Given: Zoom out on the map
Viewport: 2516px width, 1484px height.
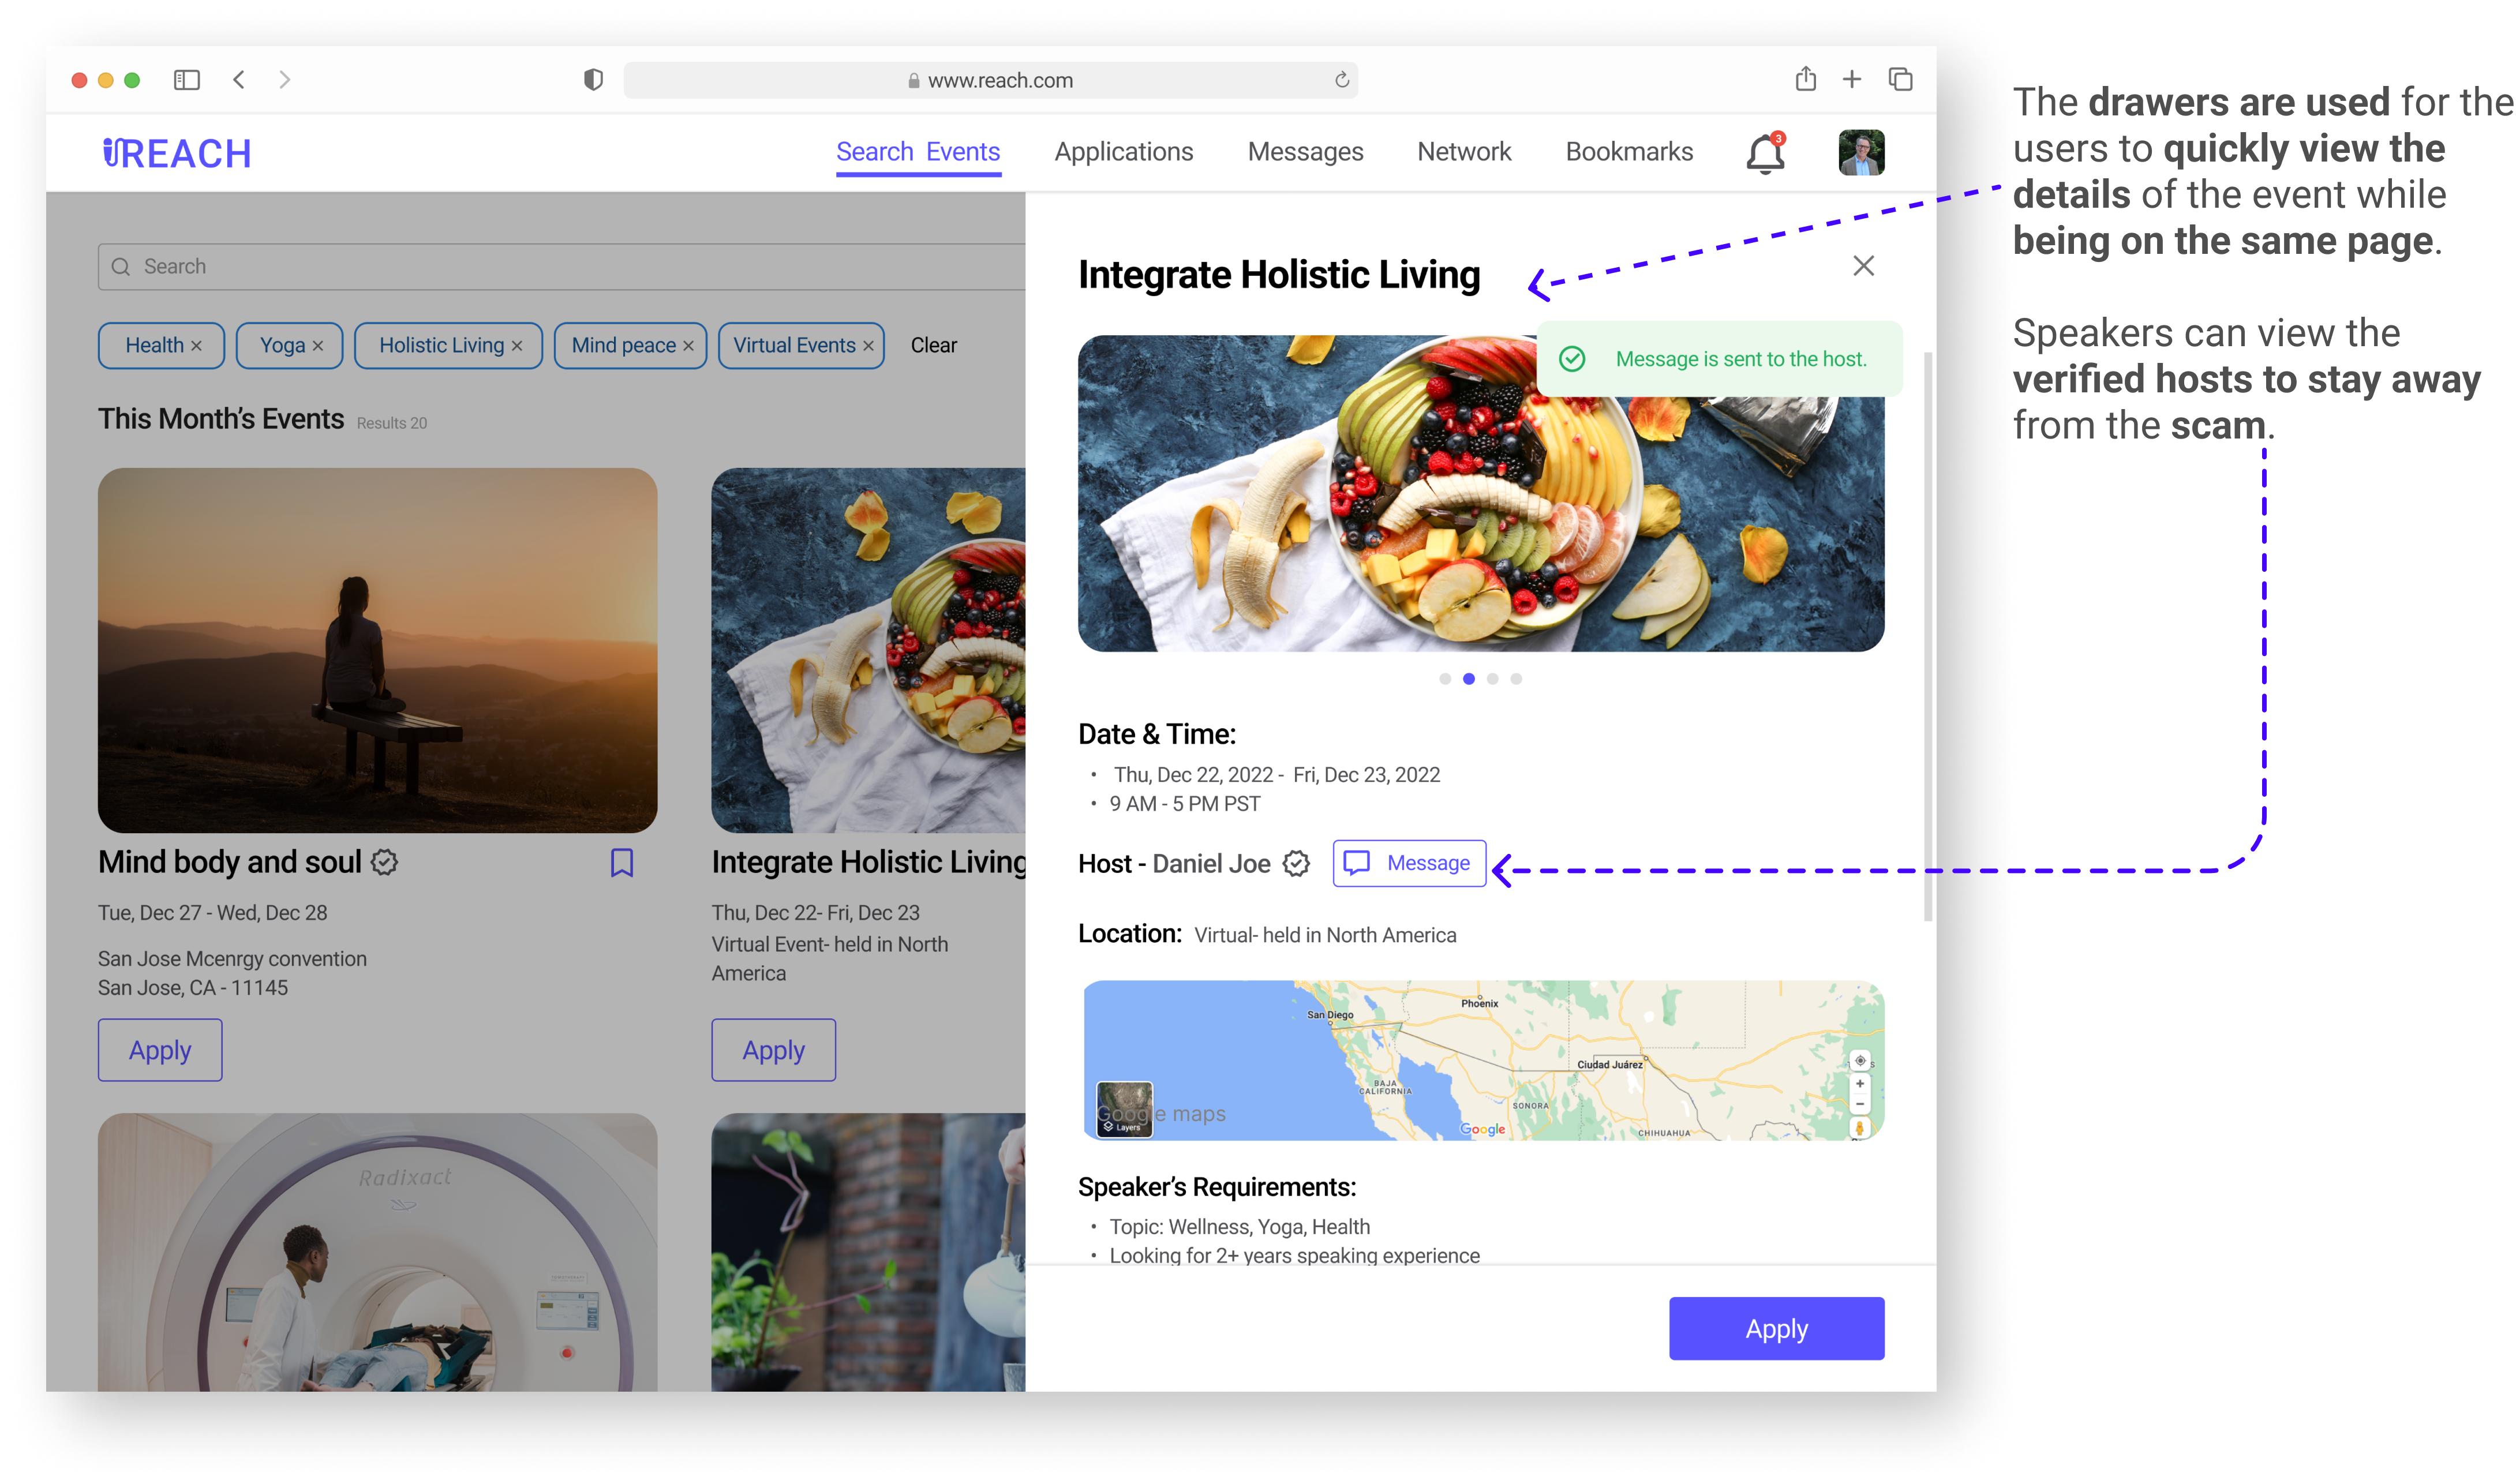Looking at the screenshot, I should pos(1859,1105).
